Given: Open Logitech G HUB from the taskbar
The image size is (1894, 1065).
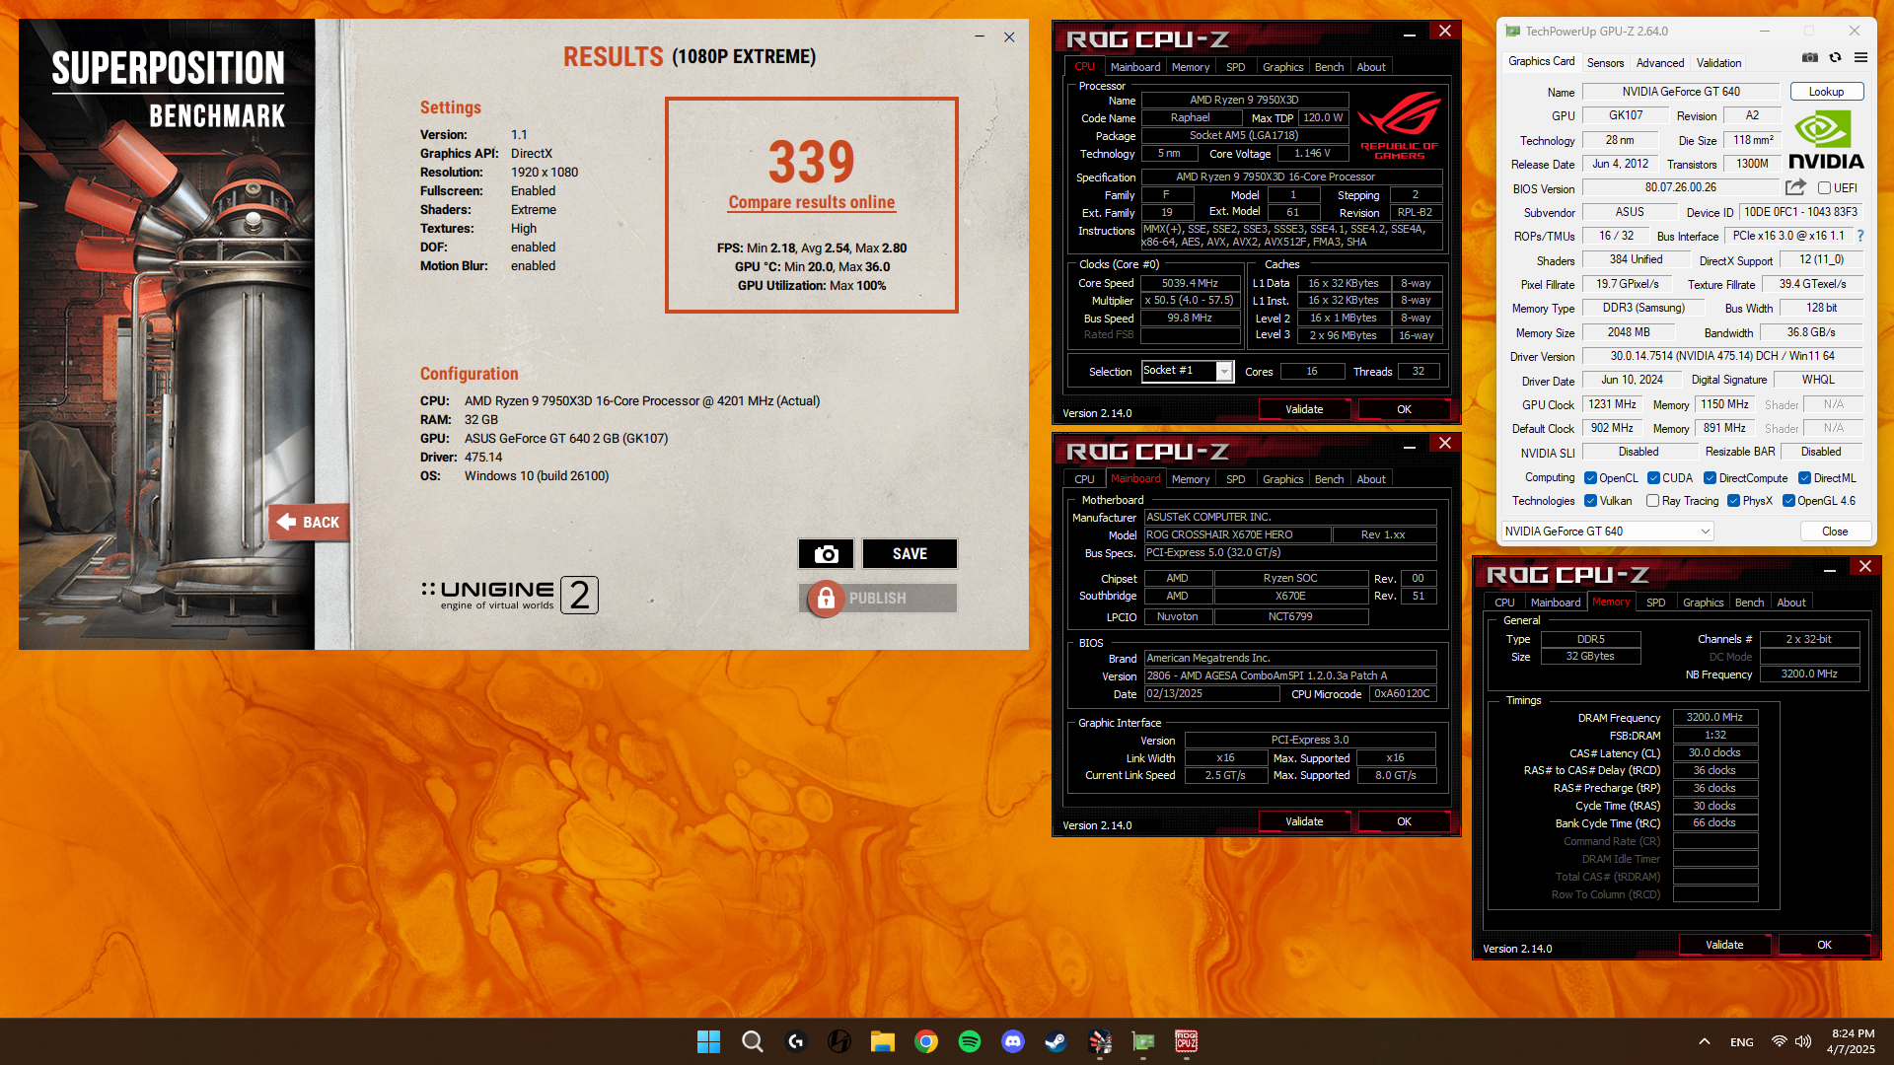Looking at the screenshot, I should coord(796,1041).
